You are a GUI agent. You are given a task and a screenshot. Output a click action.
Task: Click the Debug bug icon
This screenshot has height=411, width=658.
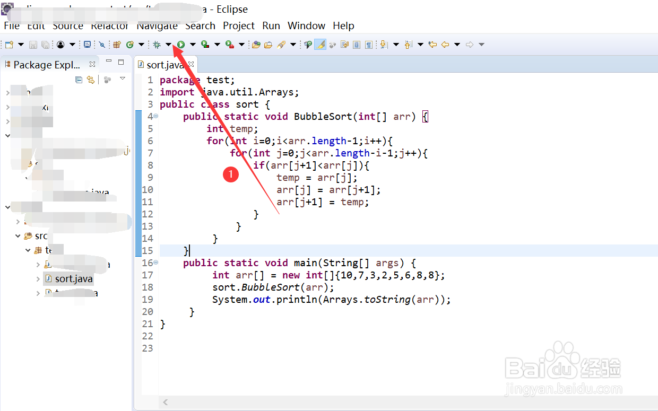157,45
